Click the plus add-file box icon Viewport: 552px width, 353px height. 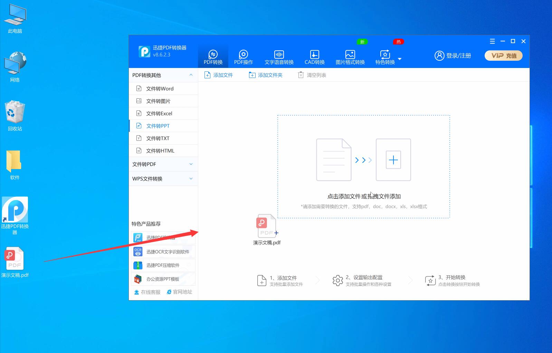pyautogui.click(x=393, y=160)
